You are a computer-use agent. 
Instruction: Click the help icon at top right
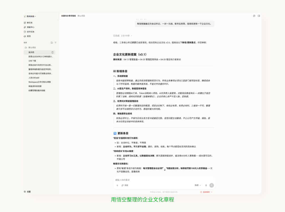(x=254, y=16)
